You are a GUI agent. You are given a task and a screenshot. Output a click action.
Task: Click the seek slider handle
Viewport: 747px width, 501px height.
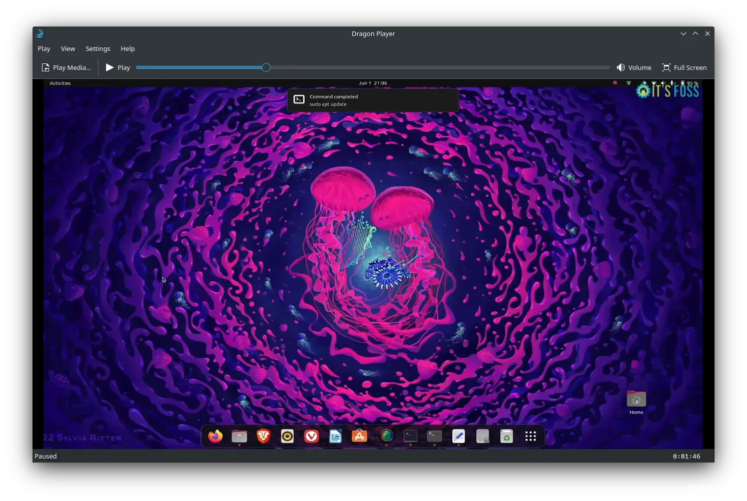click(266, 67)
